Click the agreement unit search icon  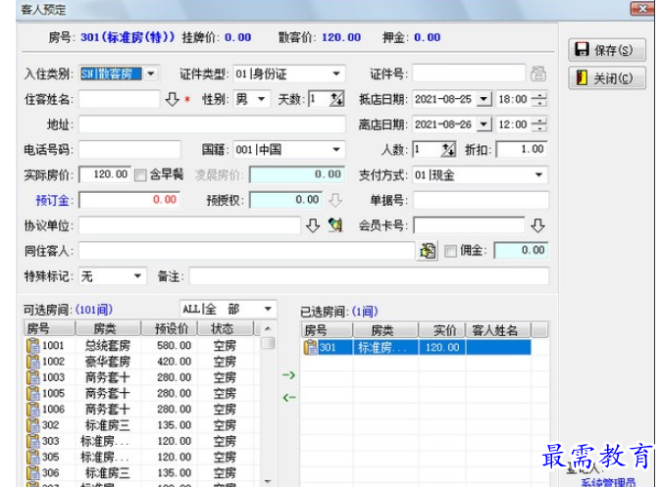pos(334,225)
